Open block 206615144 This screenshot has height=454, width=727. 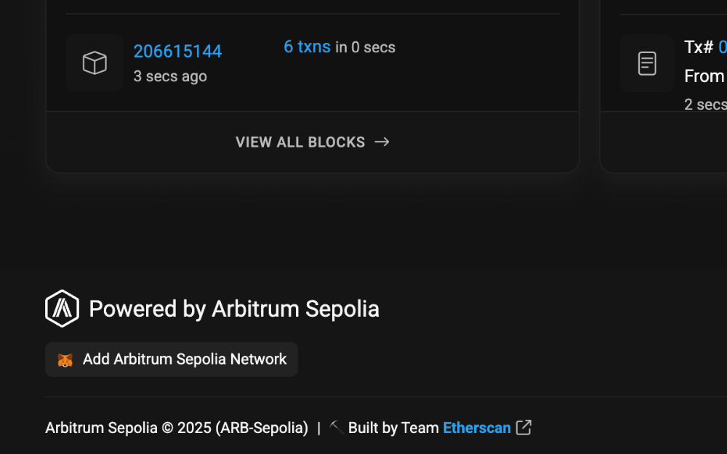pyautogui.click(x=177, y=52)
